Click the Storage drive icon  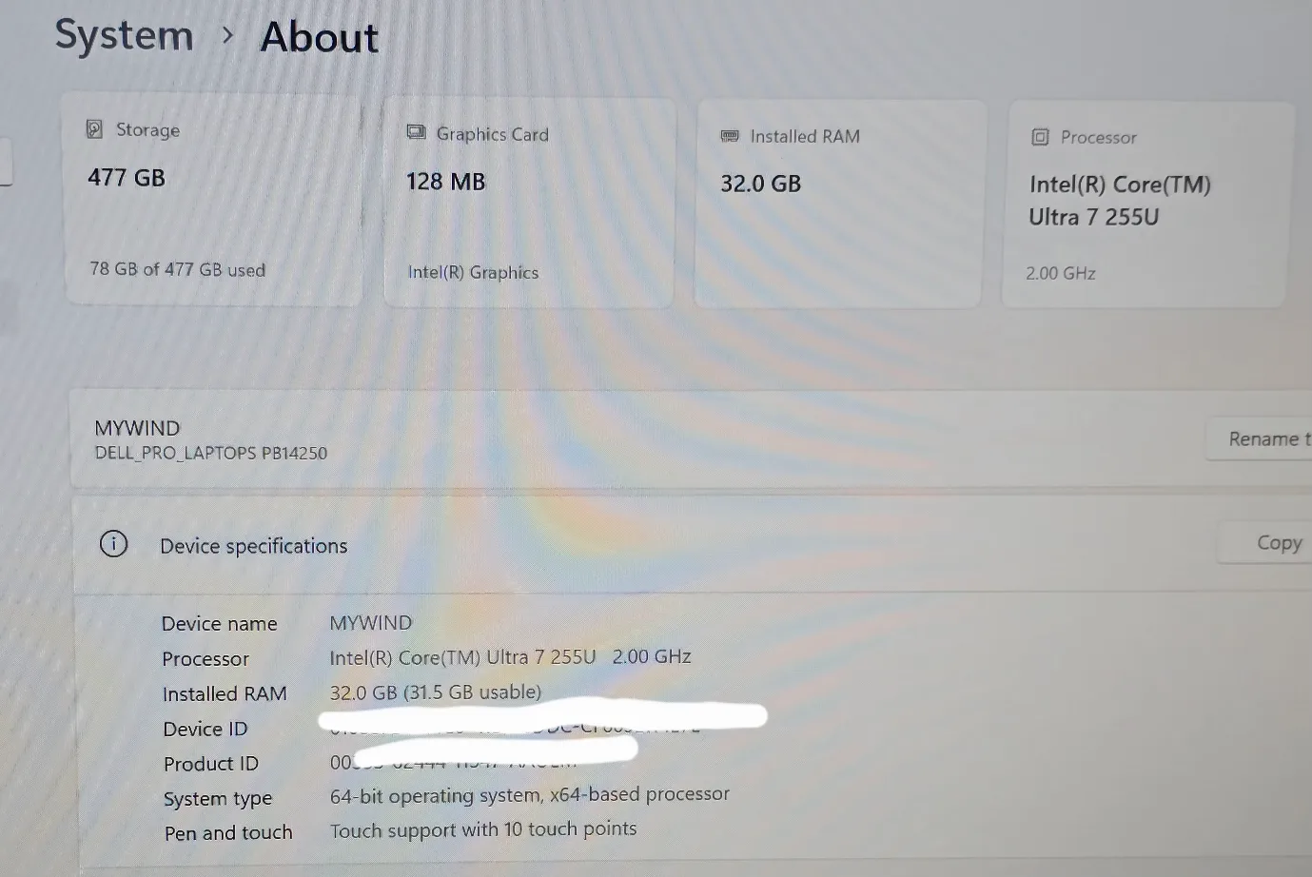(94, 127)
